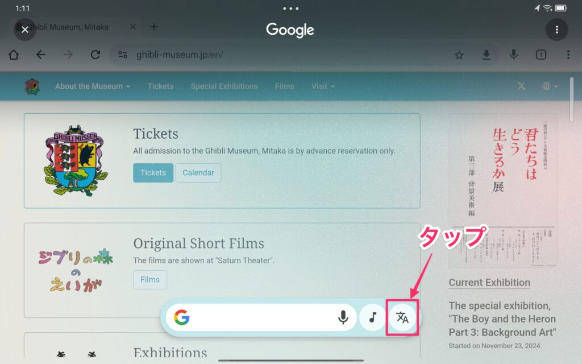Tap the Google G logo in the search box
The height and width of the screenshot is (364, 582).
(182, 317)
